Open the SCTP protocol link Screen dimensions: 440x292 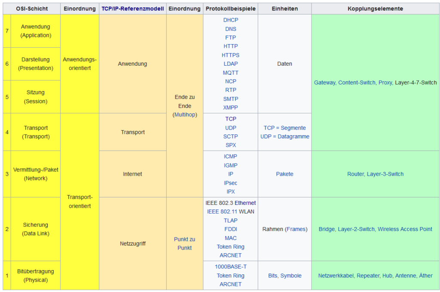(x=231, y=137)
